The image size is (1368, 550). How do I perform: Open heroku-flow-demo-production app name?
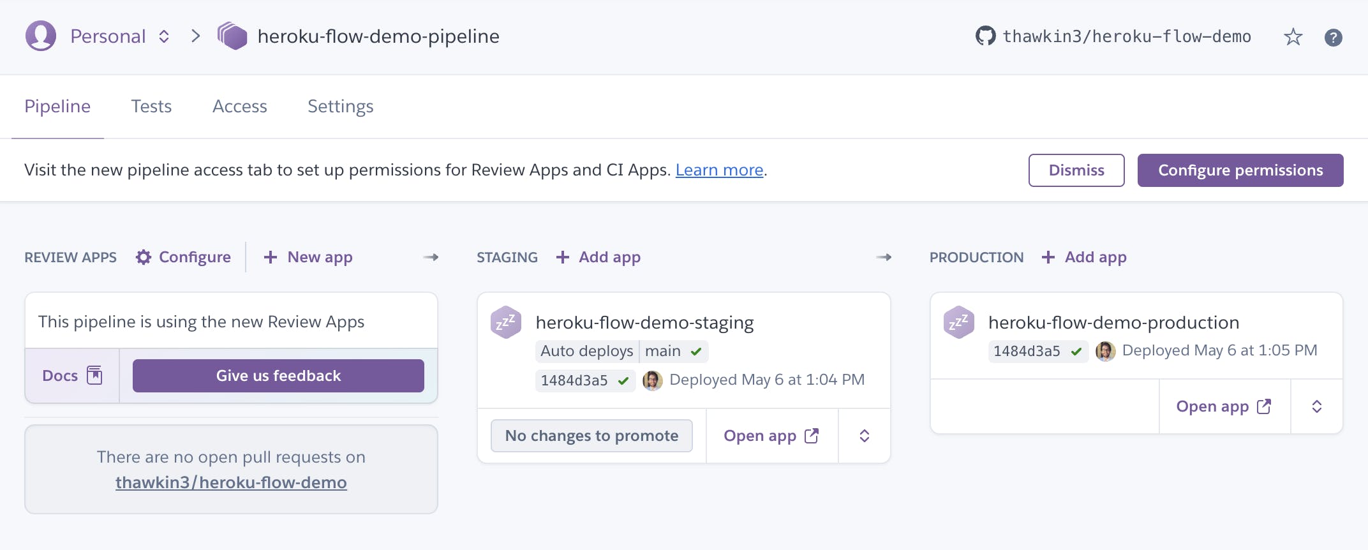coord(1113,322)
